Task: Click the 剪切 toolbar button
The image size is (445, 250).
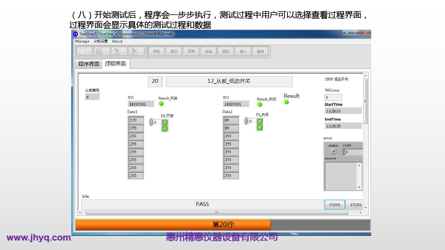Action: (x=174, y=51)
